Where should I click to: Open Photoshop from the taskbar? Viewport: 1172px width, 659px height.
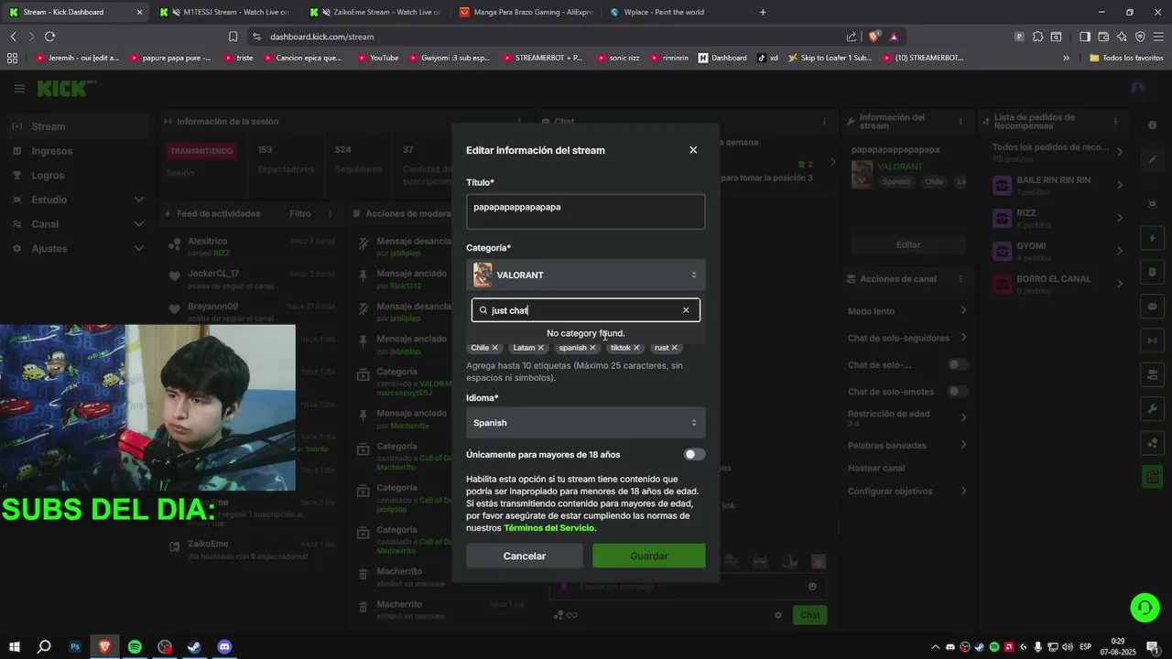coord(75,647)
